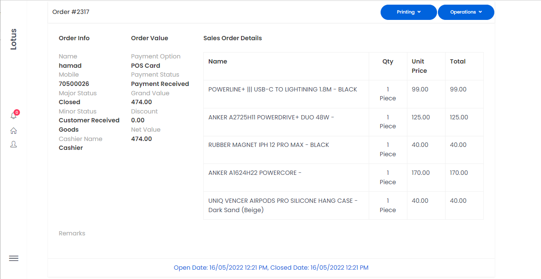Click cashier name value Cashier
The width and height of the screenshot is (541, 279).
pos(71,148)
